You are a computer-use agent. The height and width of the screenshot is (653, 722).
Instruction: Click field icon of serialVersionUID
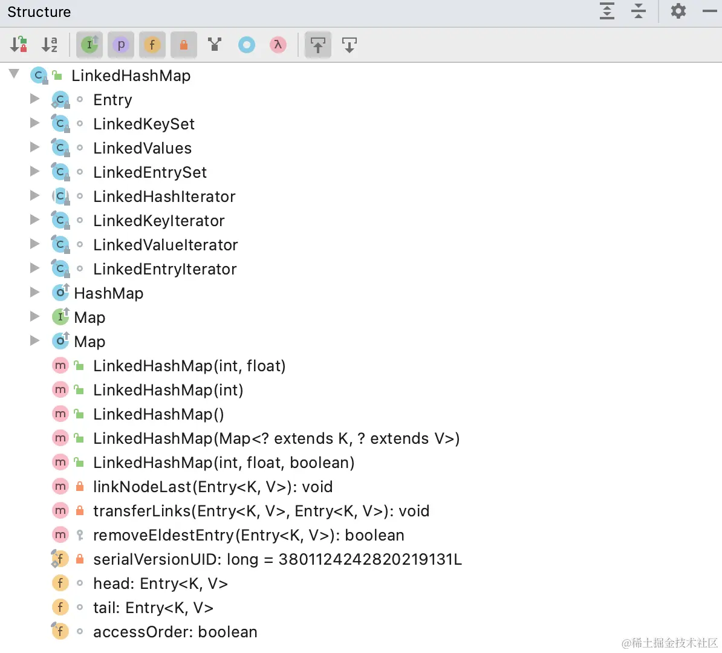click(60, 559)
